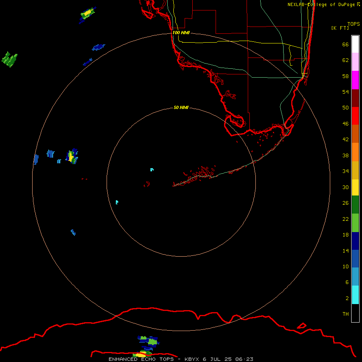362x362 pixels.
Task: Click the "58" legend value
Action: (x=346, y=76)
